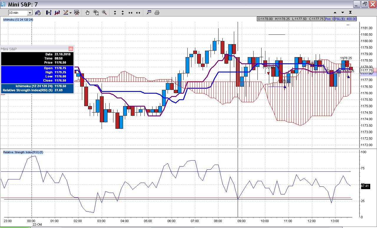
Task: Click the Ichimoku (12 24 120 24) label
Action: (18, 20)
